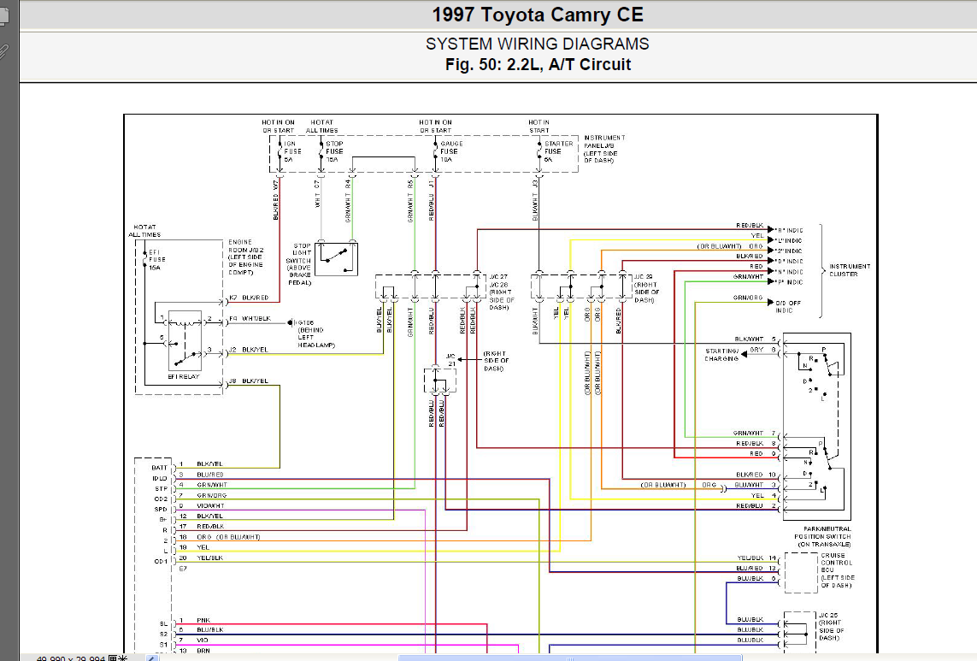Click the YEL/BLK 14 wire label
The width and height of the screenshot is (977, 661).
coord(757,558)
